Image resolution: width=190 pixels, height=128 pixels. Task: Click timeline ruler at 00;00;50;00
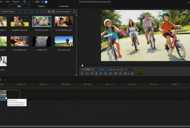click(66, 84)
